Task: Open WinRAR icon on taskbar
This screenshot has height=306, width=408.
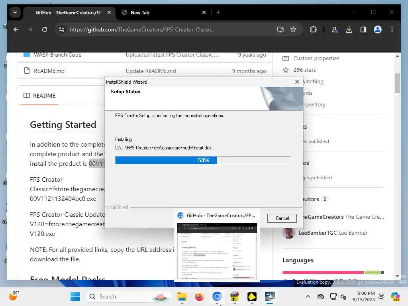Action: click(x=234, y=296)
